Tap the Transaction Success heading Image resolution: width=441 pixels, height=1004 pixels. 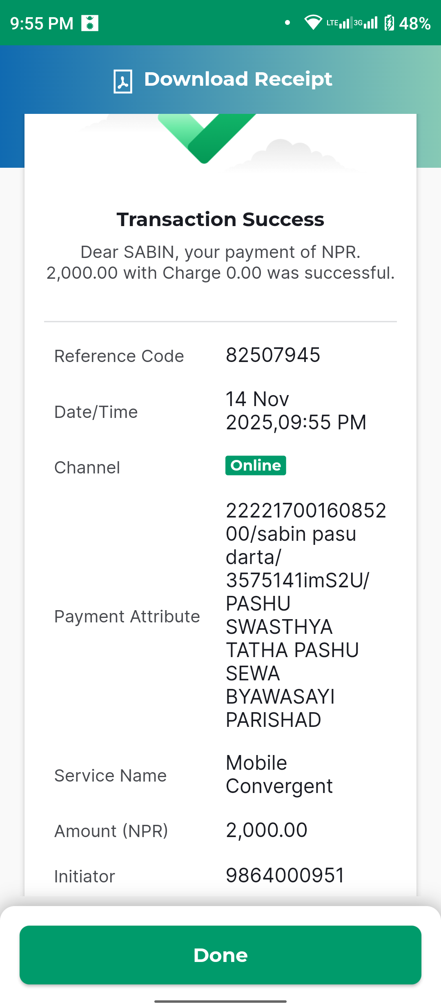coord(220,220)
